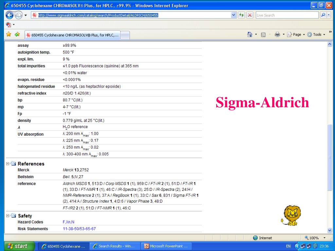Click the Windows Start button
Screen dimensions: 335x251
(19, 246)
